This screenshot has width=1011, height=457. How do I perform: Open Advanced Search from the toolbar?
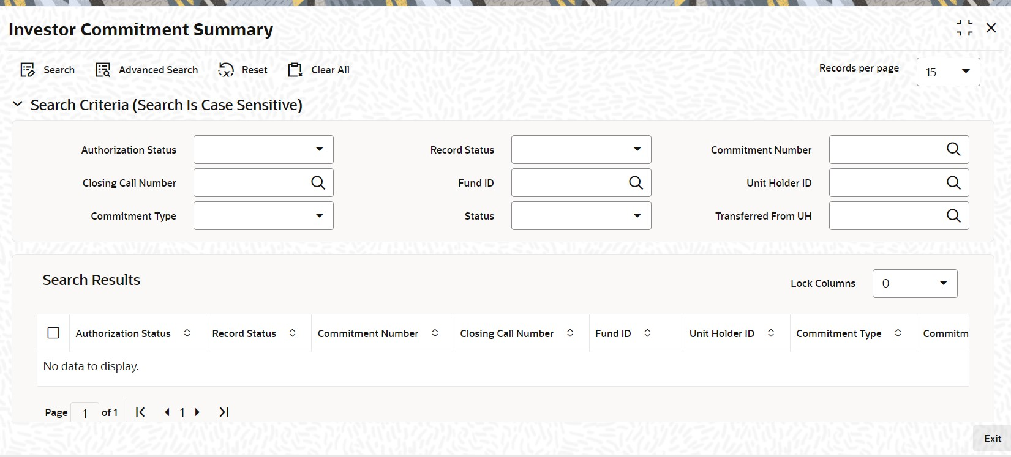[x=103, y=70]
